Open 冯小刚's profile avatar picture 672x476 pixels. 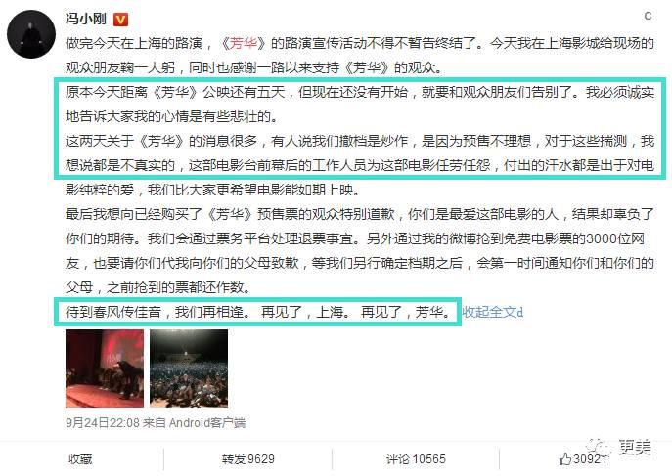pos(31,34)
